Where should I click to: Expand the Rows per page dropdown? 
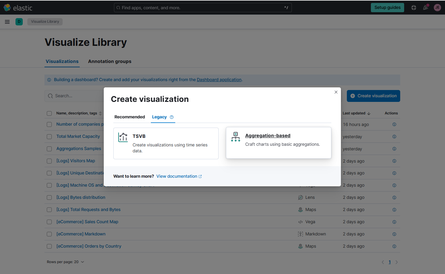(x=66, y=262)
